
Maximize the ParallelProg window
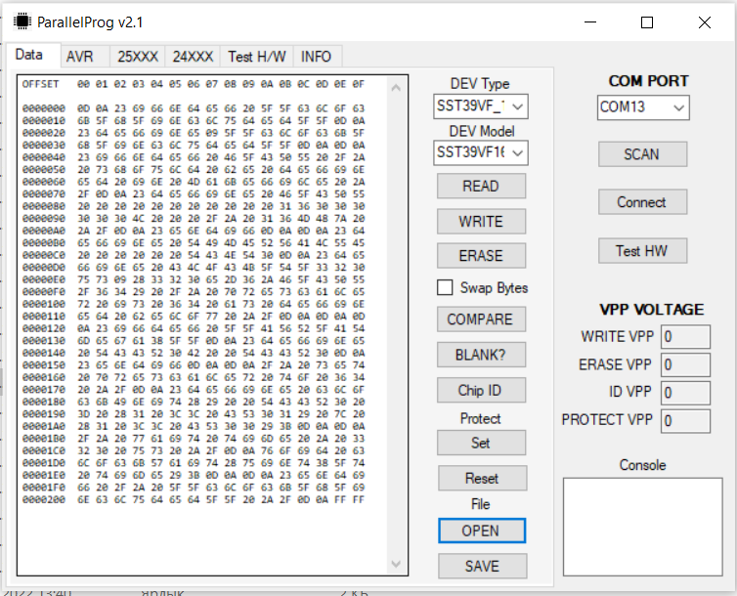647,22
